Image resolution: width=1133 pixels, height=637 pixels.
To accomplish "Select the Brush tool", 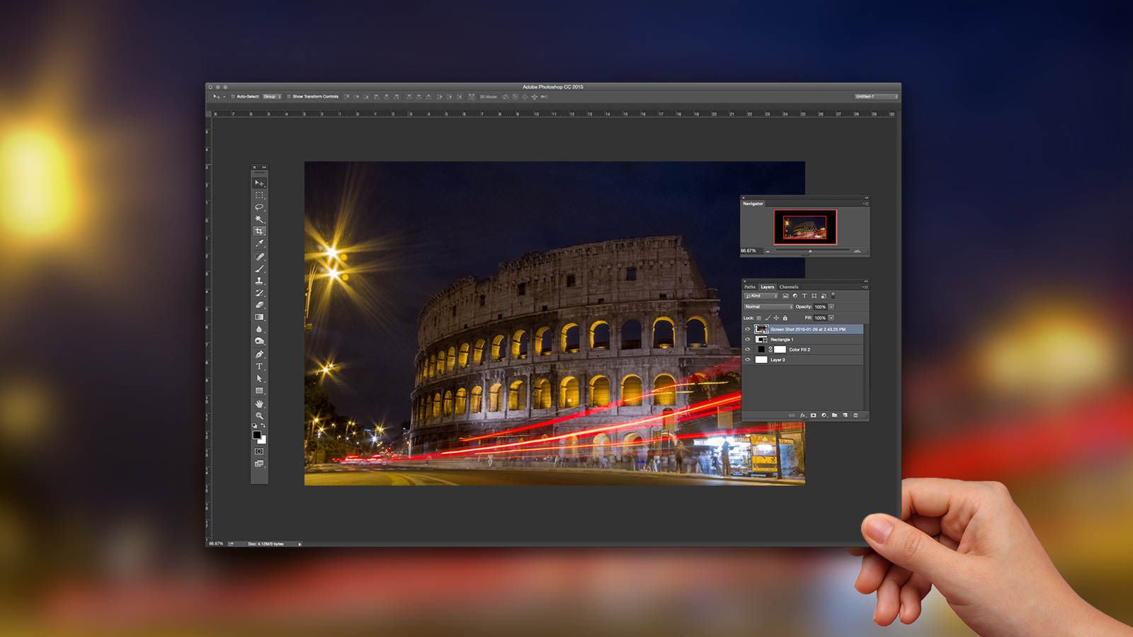I will (x=259, y=269).
